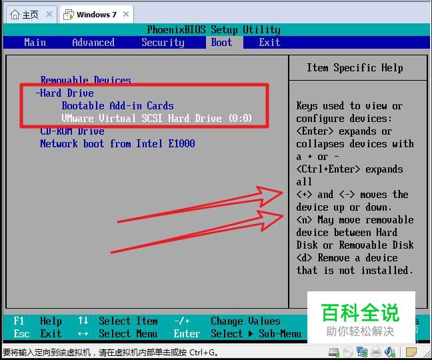This screenshot has width=432, height=360.
Task: Select CD-ROM Drive boot entry
Action: tap(72, 131)
